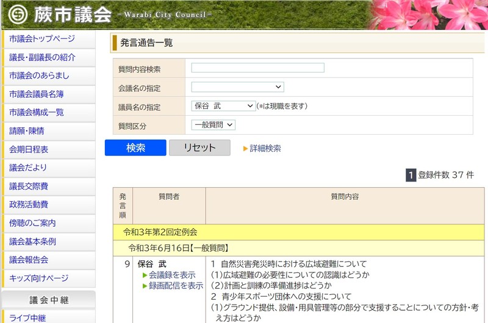Image resolution: width=488 pixels, height=323 pixels.
Task: Open the 質問区分 dropdown
Action: point(213,125)
